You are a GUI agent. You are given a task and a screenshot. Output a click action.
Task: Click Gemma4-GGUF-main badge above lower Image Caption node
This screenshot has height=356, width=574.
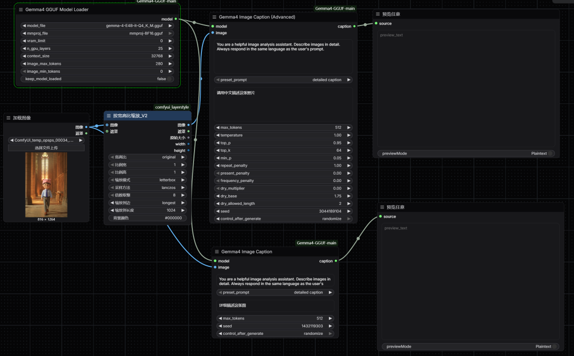316,243
